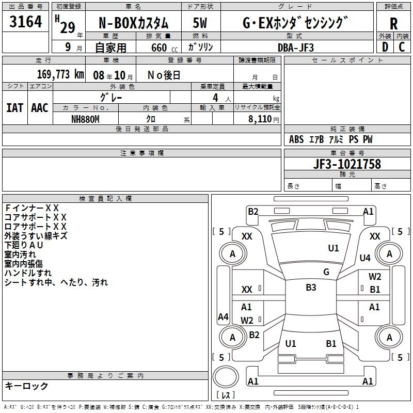Click the A4 damage mark on diagram
The height and width of the screenshot is (413, 413).
(x=223, y=316)
